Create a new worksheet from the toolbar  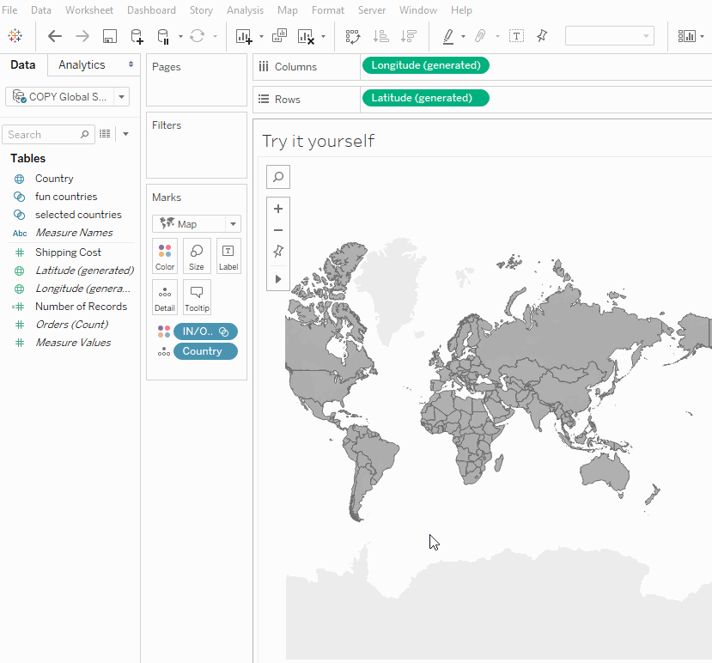pos(244,36)
